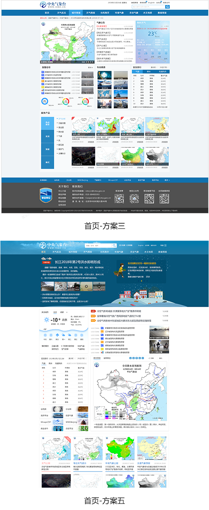This screenshot has width=209, height=510.
Task: Select the 降水 tab in 方案三 实况排行
Action: click(148, 71)
